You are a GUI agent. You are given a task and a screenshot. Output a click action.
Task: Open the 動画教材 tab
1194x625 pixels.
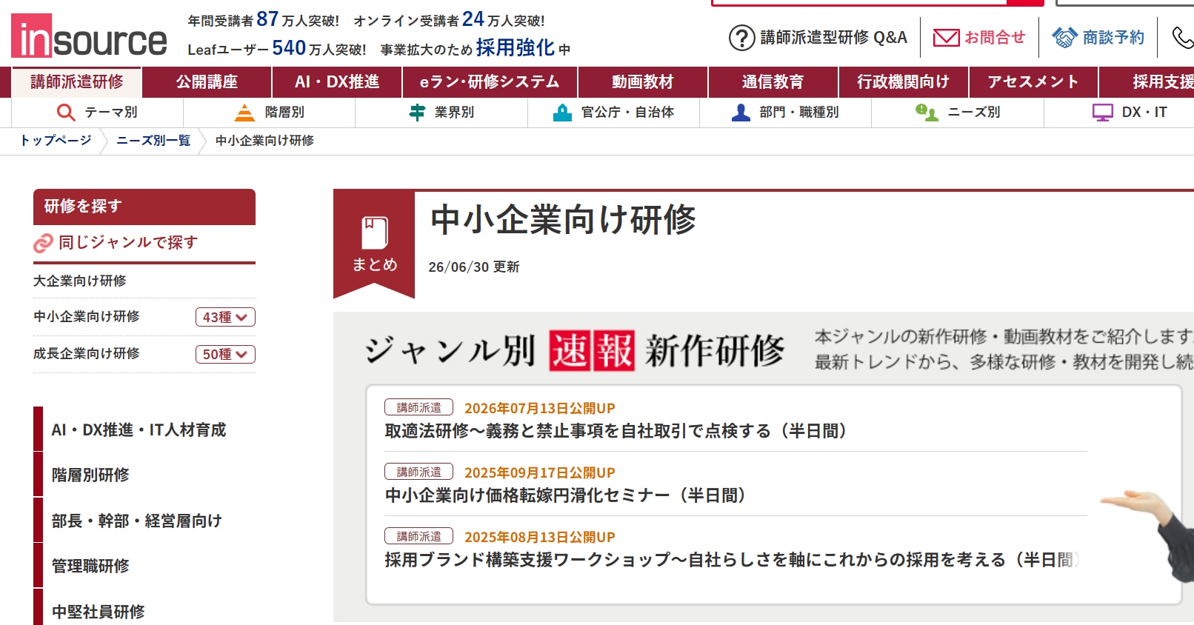pos(643,82)
